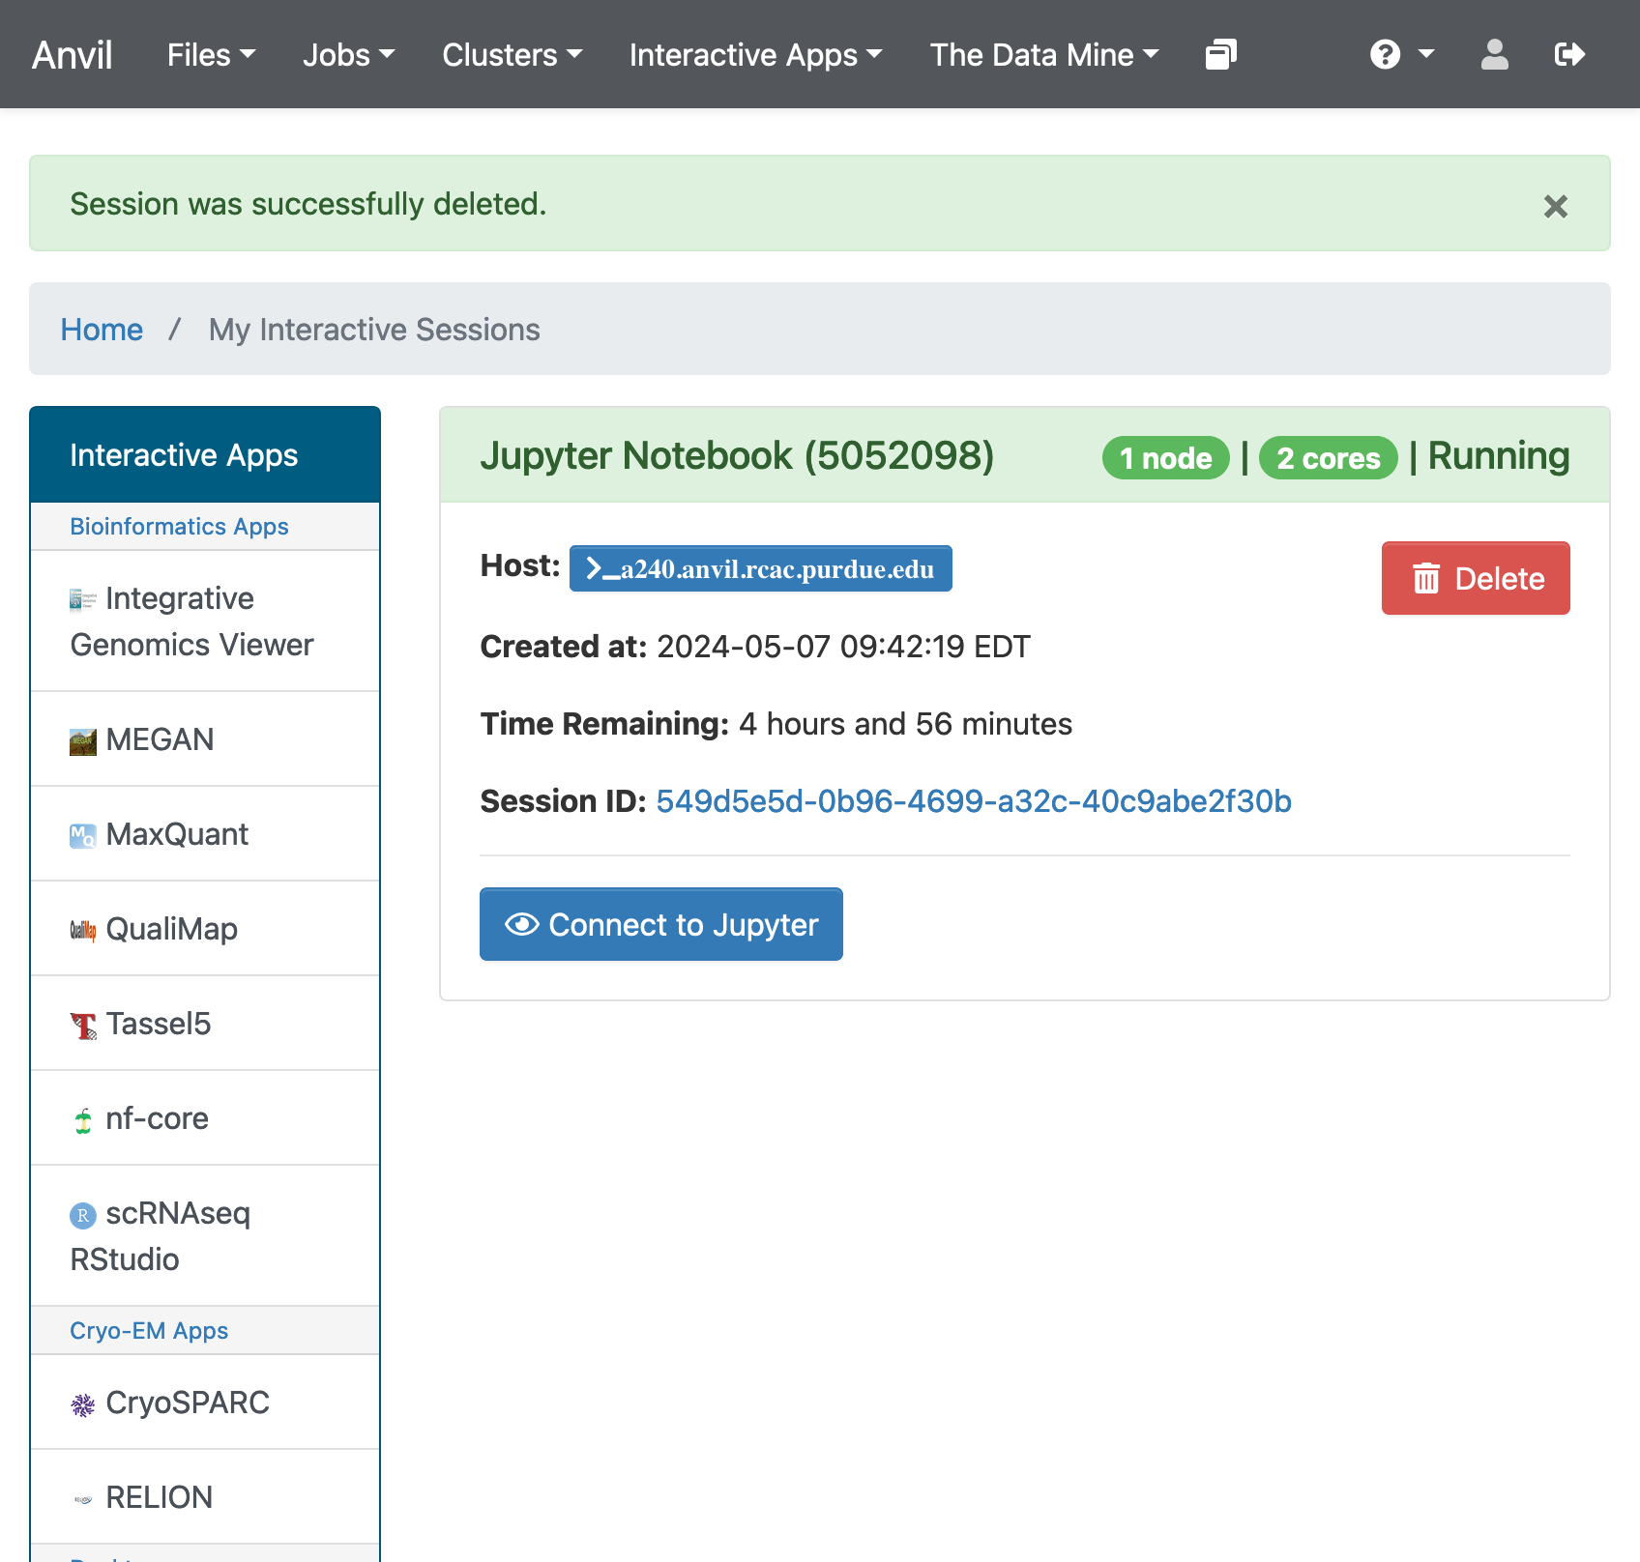Open the QualiMap app

pos(171,928)
